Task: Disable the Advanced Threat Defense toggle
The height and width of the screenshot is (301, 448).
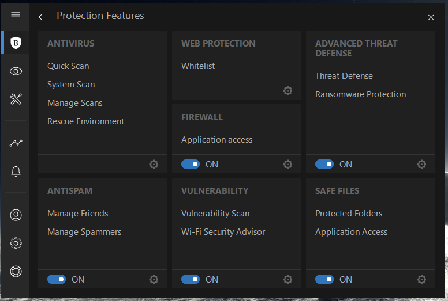Action: [324, 164]
